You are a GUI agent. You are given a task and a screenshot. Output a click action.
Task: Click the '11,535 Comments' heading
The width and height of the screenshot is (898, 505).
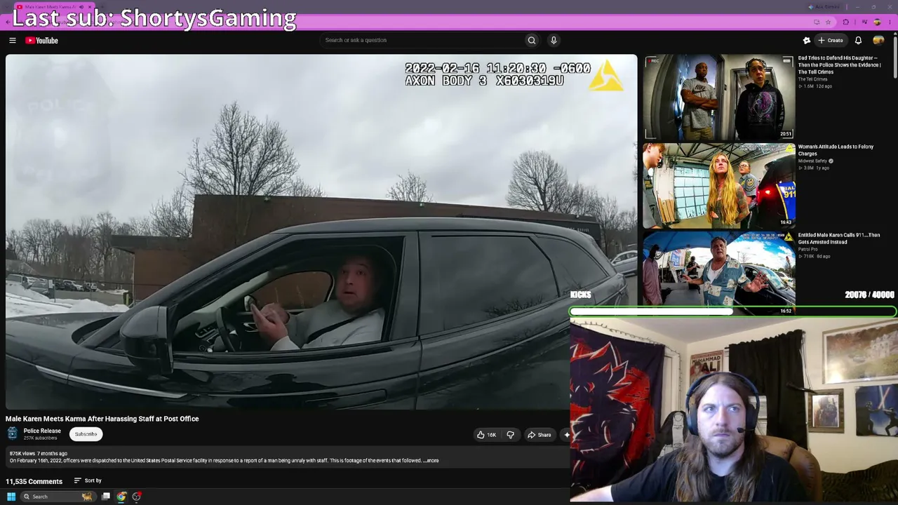click(34, 481)
